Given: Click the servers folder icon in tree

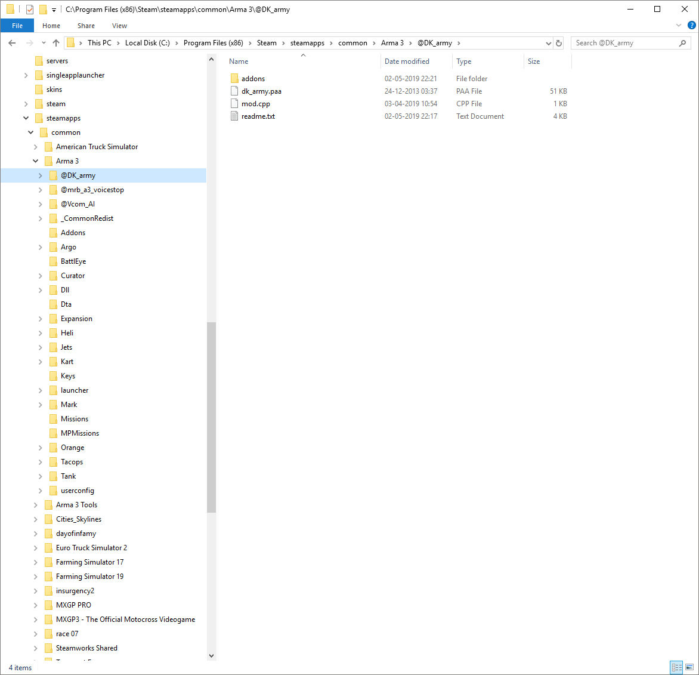Looking at the screenshot, I should click(x=39, y=61).
